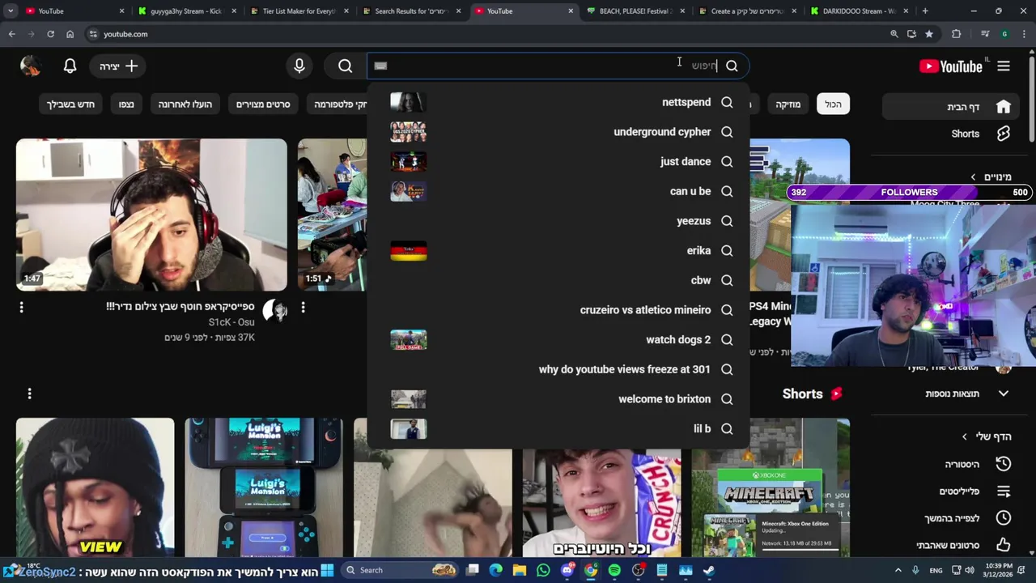Open the three-dot menu above the Shorts row
This screenshot has width=1036, height=583.
coord(30,394)
